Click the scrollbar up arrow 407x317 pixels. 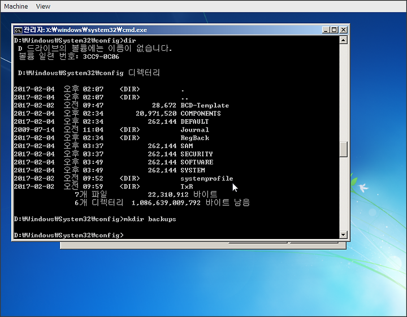(343, 40)
